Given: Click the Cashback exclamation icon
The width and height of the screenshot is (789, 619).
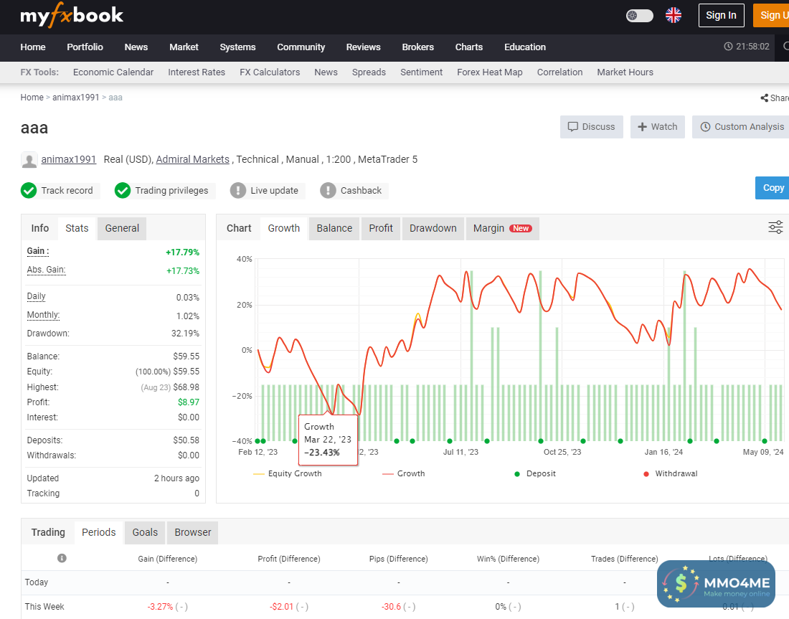Looking at the screenshot, I should pos(328,190).
